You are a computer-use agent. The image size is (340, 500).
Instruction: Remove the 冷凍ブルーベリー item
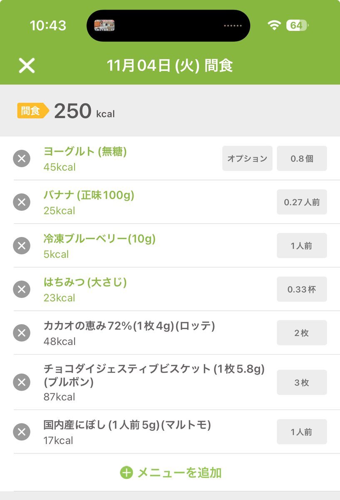tap(22, 246)
